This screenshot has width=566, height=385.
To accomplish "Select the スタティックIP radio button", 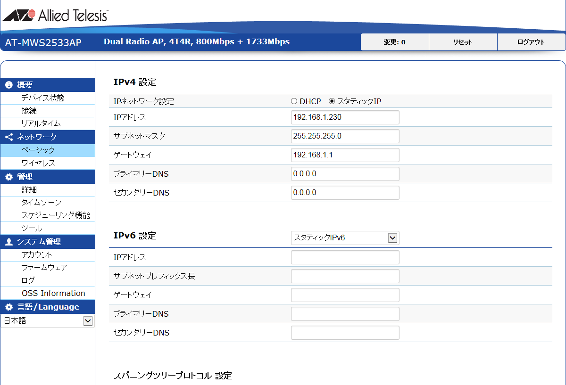I will [332, 101].
